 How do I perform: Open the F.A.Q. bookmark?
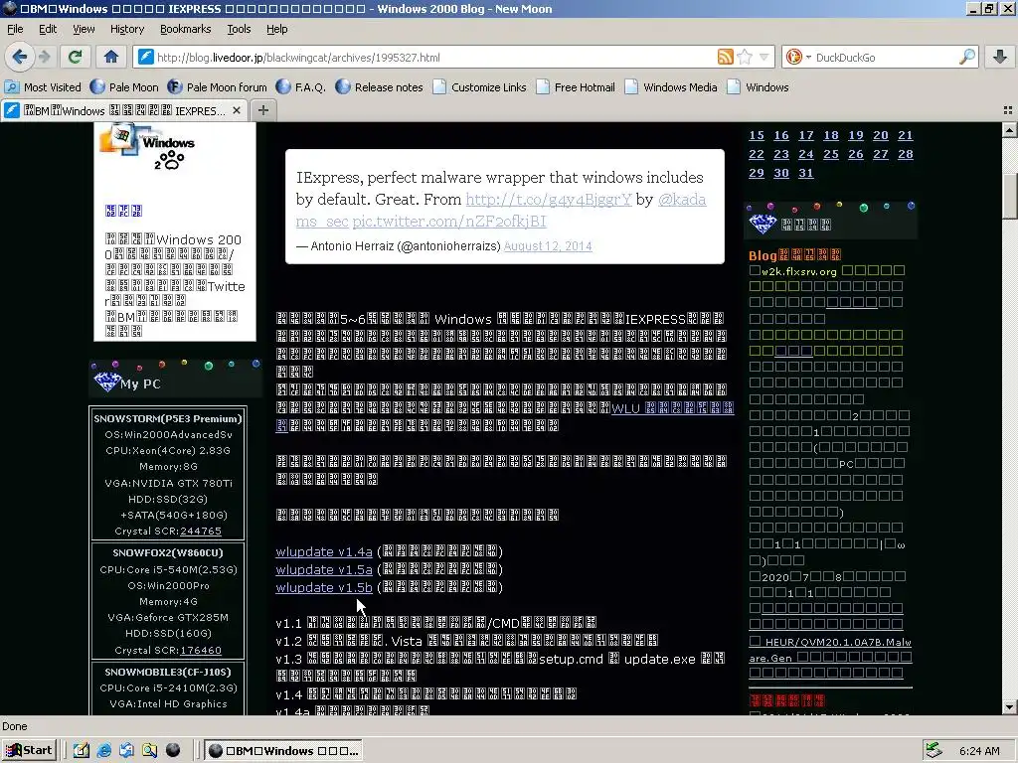point(301,87)
